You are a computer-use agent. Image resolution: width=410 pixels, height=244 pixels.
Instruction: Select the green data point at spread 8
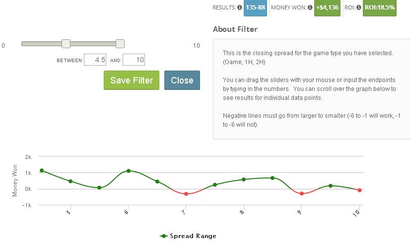[x=244, y=179]
